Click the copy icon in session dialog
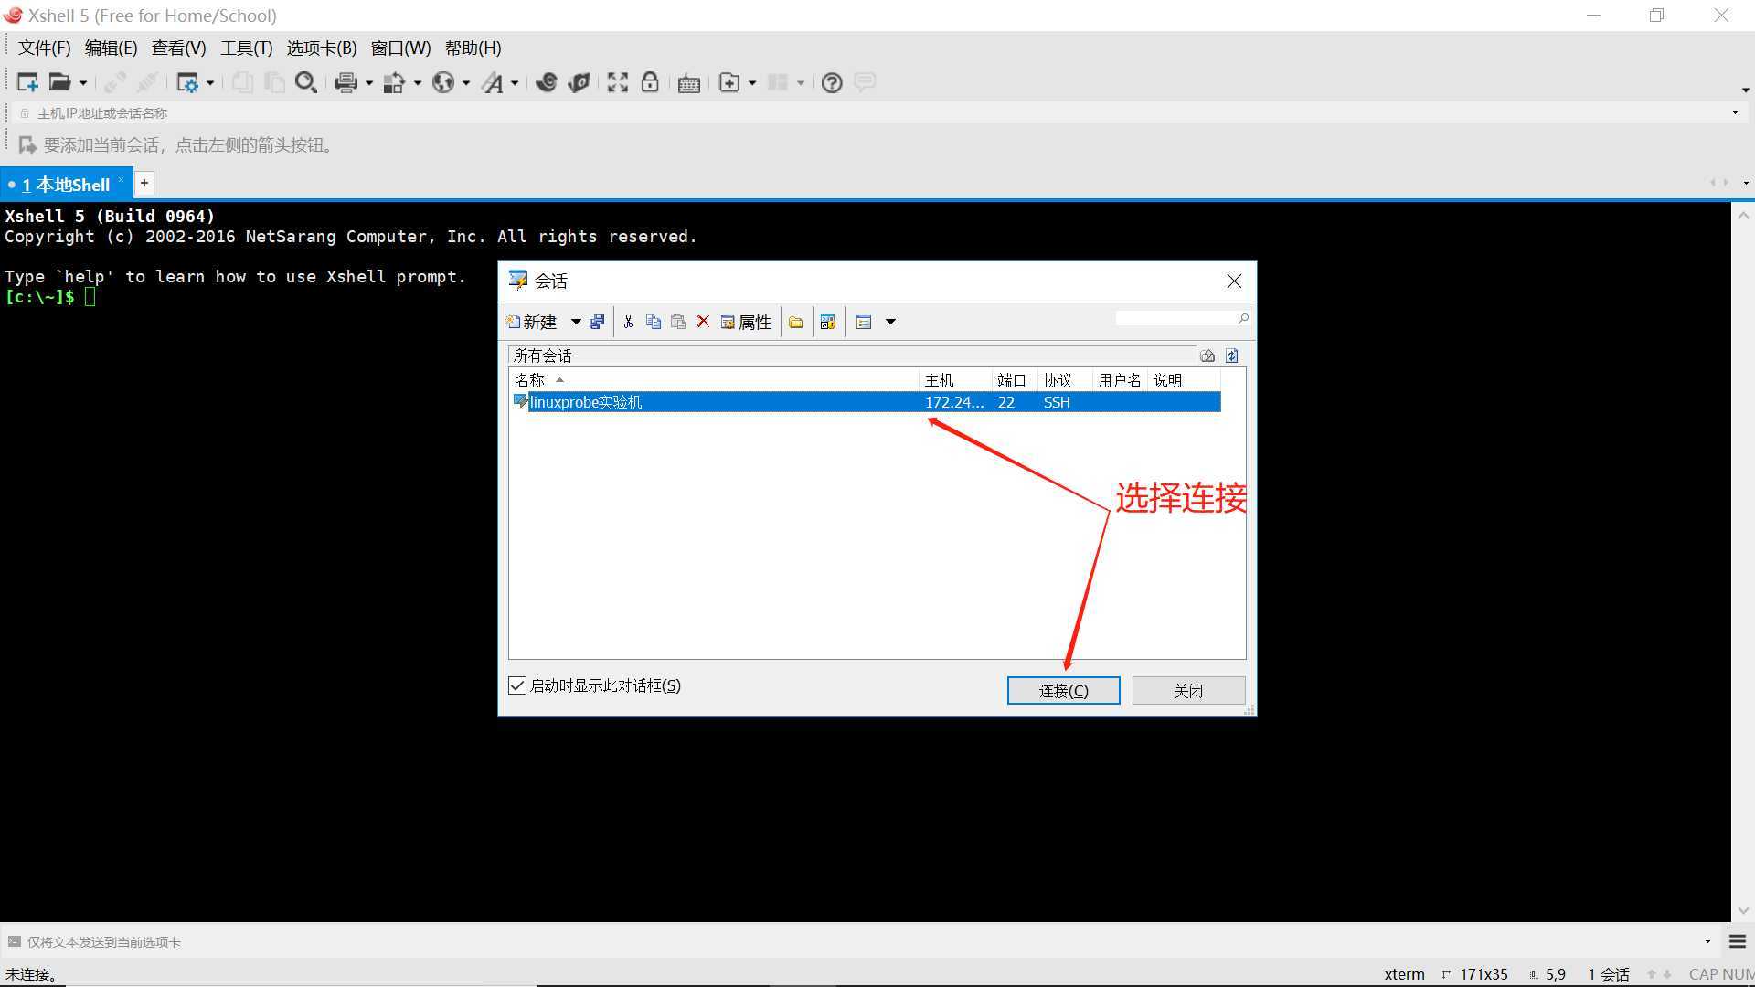Screen dimensions: 1755x987 pos(653,322)
